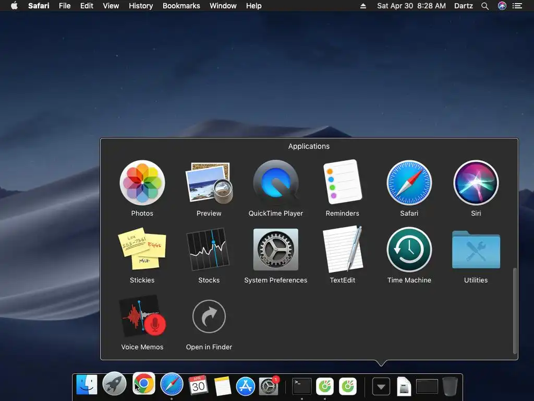Activate Siri from the menu bar
The width and height of the screenshot is (534, 401).
tap(502, 6)
